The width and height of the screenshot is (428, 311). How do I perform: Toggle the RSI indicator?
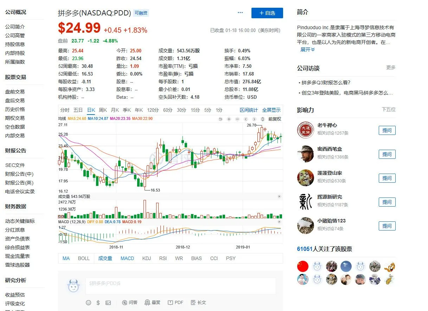point(163,258)
